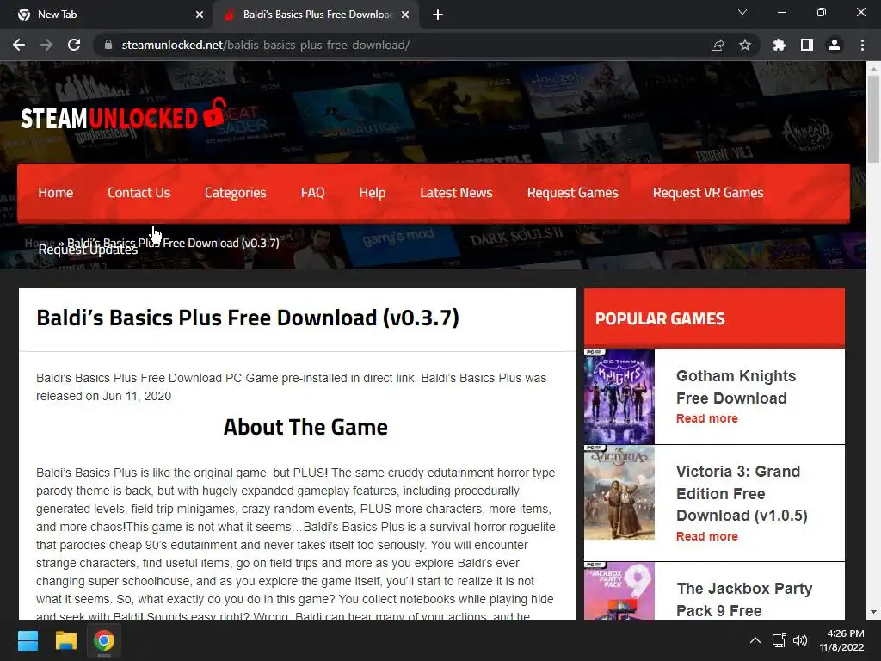881x661 pixels.
Task: Open the Home menu item
Action: (x=56, y=193)
